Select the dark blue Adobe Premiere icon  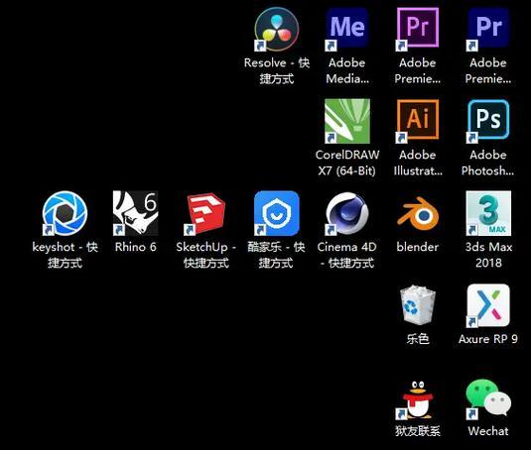[488, 30]
